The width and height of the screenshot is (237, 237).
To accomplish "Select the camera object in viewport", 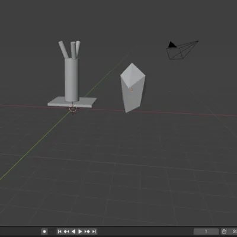I will pos(182,50).
